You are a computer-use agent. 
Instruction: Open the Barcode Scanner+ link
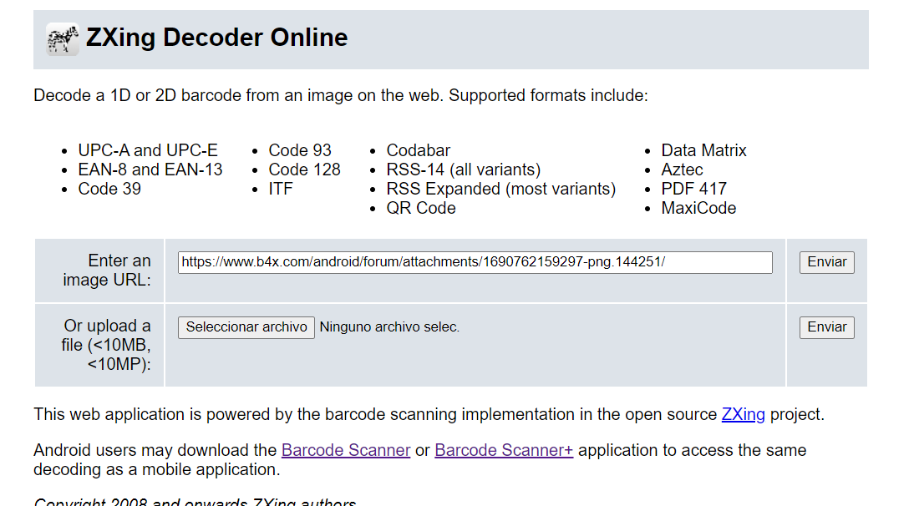click(504, 451)
